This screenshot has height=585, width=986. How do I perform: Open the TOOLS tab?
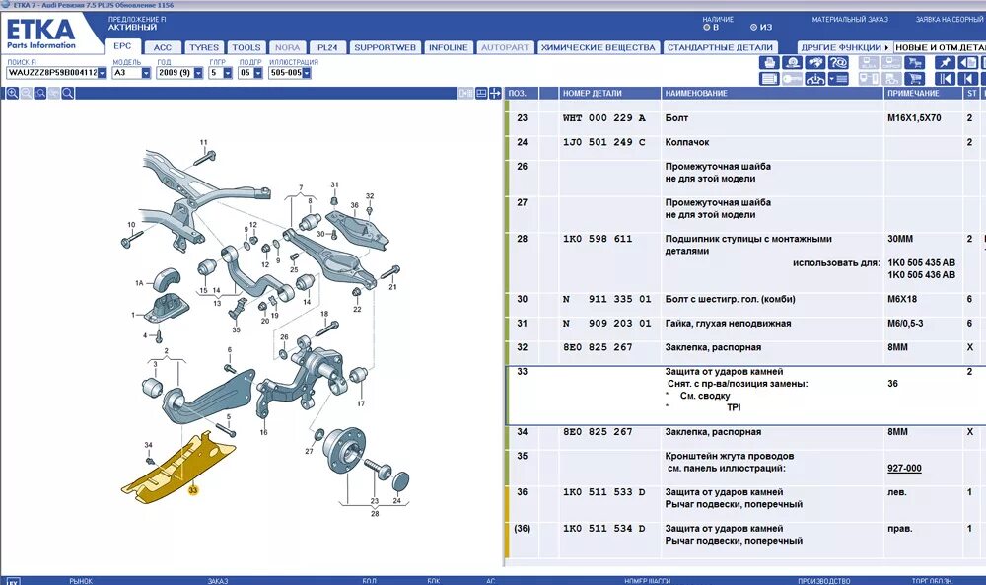(x=246, y=47)
